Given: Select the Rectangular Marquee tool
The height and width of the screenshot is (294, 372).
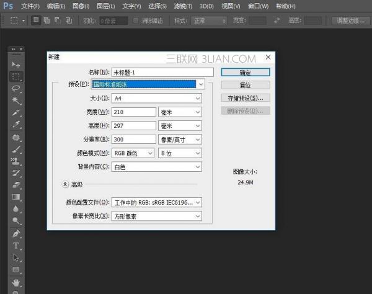Looking at the screenshot, I should point(17,76).
